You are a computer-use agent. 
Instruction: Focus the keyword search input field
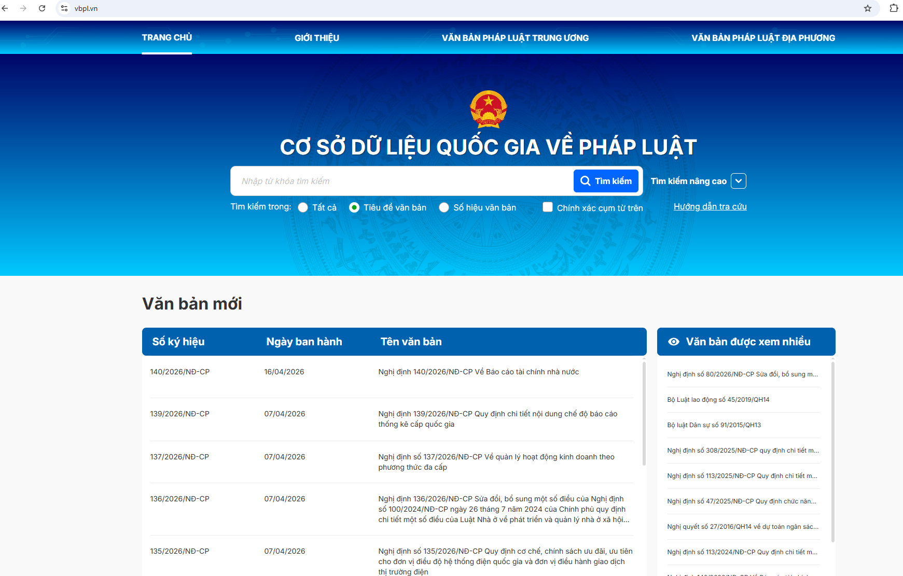[x=402, y=181]
